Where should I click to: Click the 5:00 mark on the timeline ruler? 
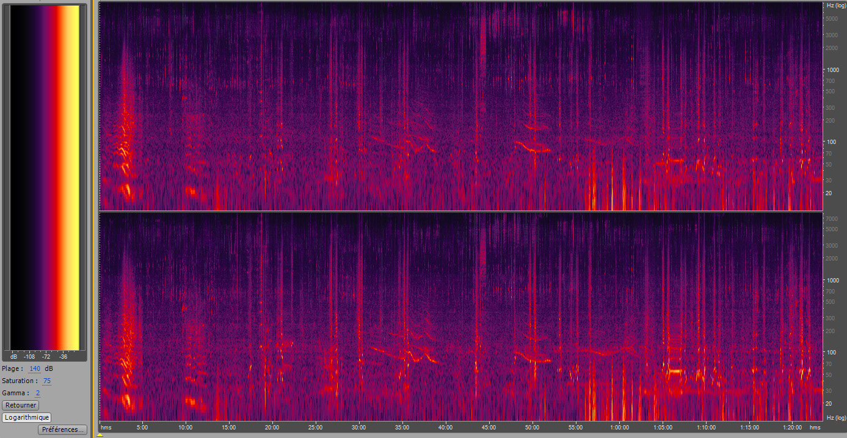point(142,428)
